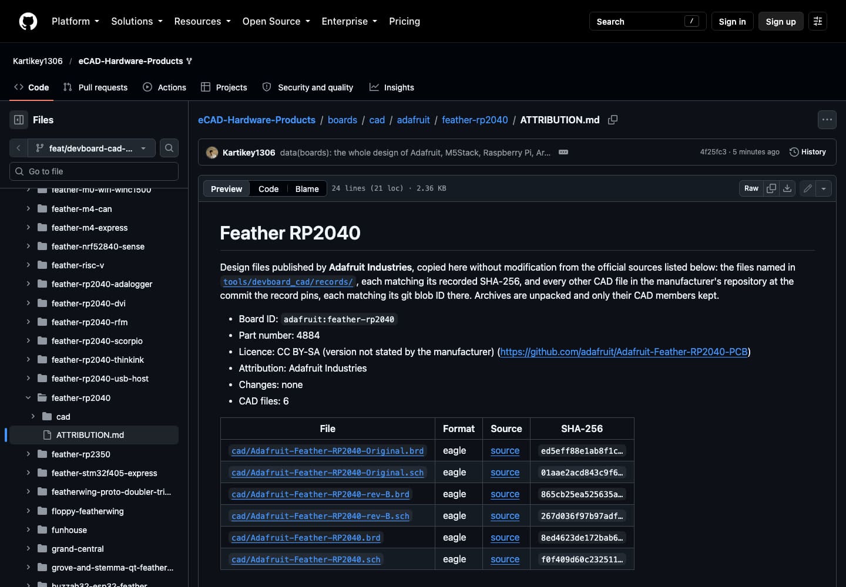
Task: Open Adafruit-Feather-RP2040-rev-B.brd file link
Action: 320,494
